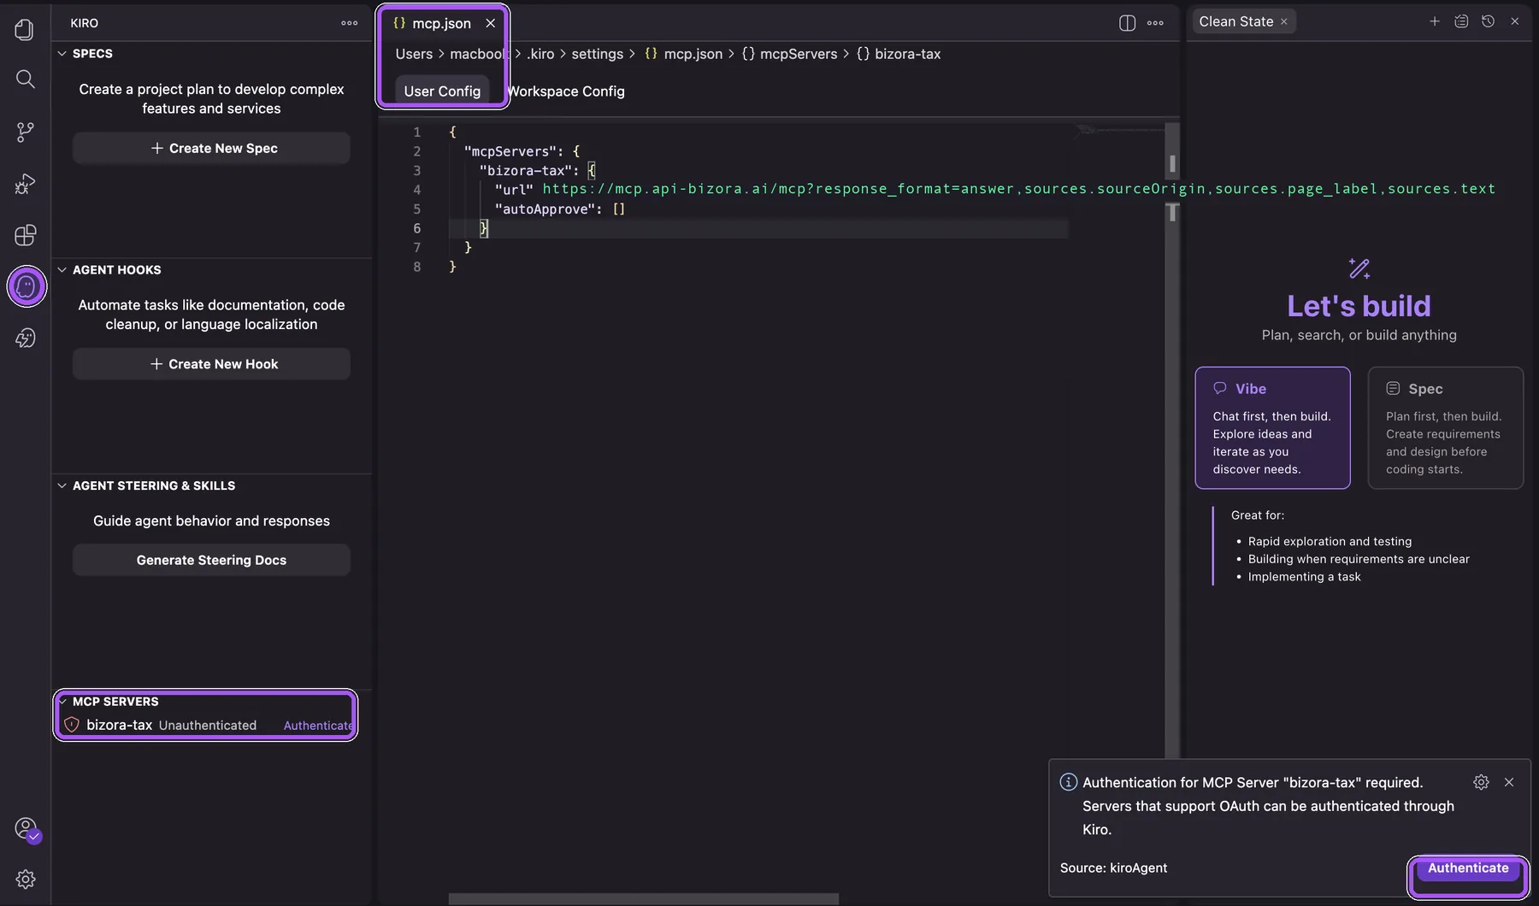
Task: Open Source Control branch icon
Action: pos(25,132)
